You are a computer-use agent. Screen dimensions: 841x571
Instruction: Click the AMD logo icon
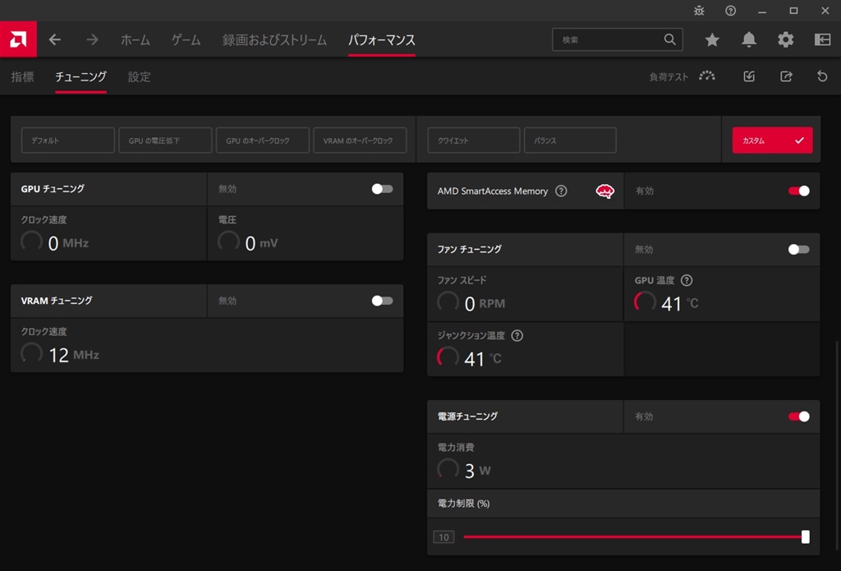click(x=18, y=39)
